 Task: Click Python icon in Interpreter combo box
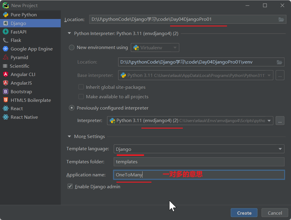[x=113, y=121]
